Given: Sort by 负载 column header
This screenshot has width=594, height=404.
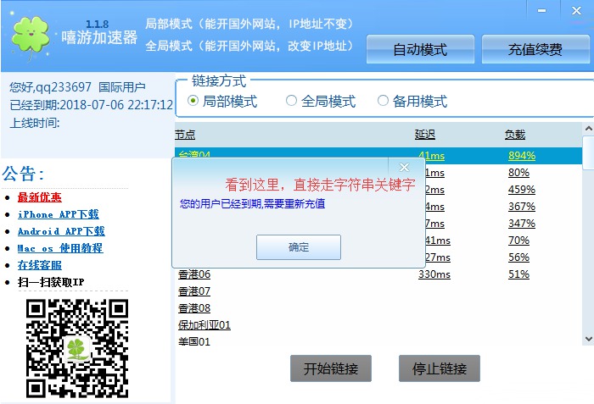Looking at the screenshot, I should point(515,135).
